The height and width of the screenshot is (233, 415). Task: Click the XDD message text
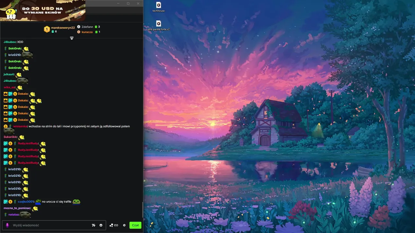[x=20, y=42]
